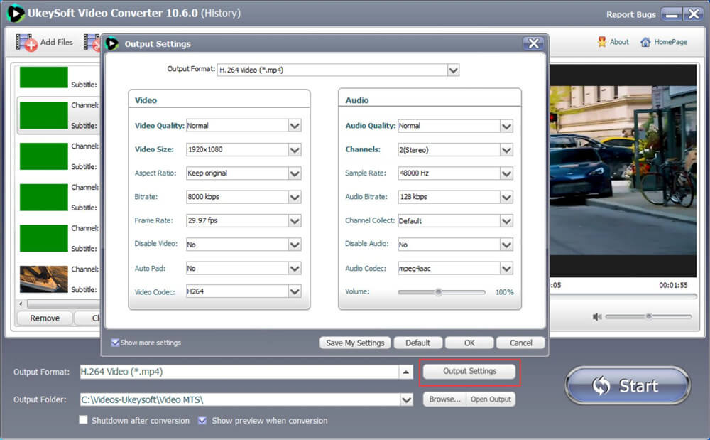Viewport: 710px width, 440px height.
Task: Open the Output Folder dropdown arrow
Action: [406, 399]
